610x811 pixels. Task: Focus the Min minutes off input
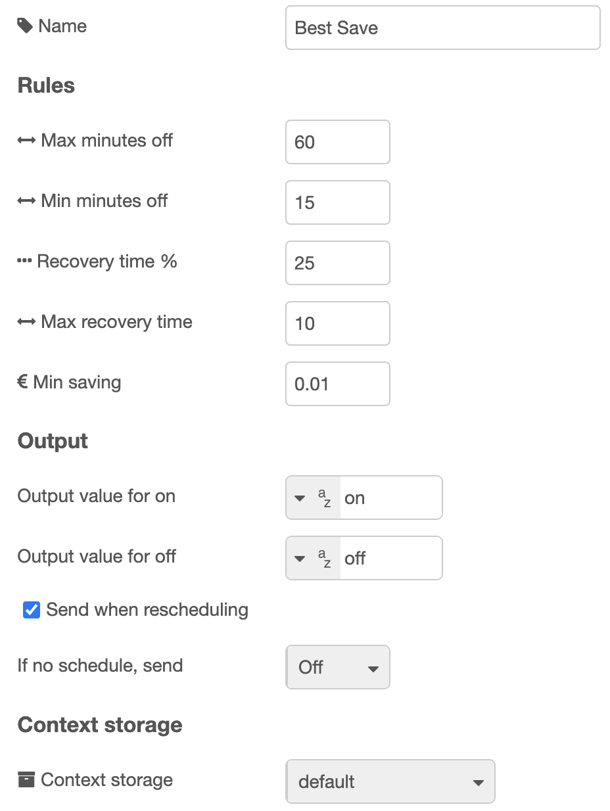(x=337, y=202)
